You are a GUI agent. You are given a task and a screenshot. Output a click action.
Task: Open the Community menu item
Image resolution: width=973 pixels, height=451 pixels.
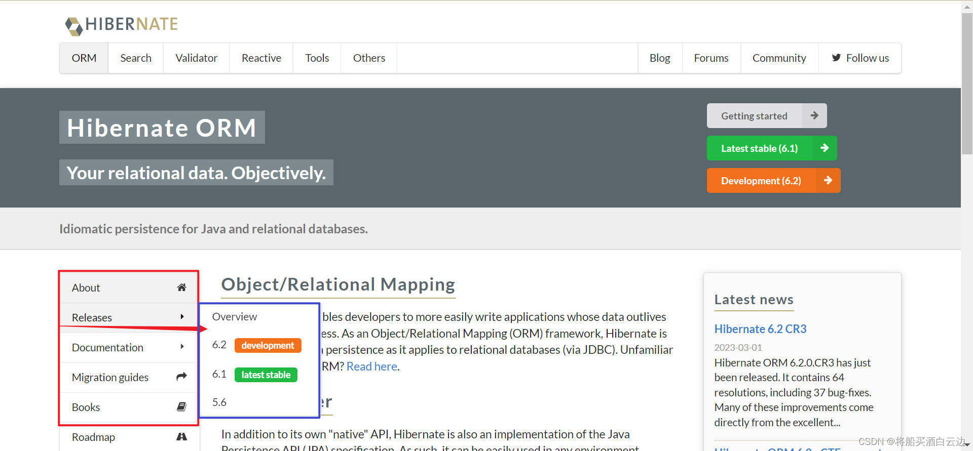[779, 58]
